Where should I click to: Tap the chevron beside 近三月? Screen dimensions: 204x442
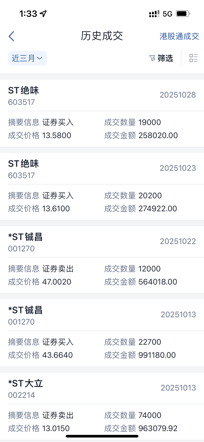[40, 58]
